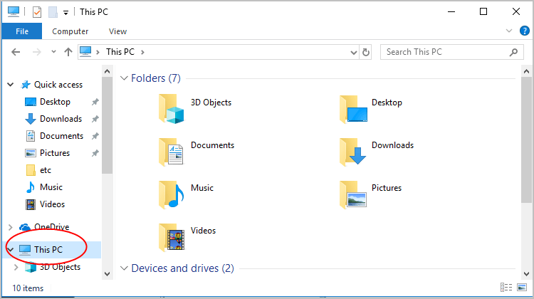This screenshot has height=299, width=534.
Task: Open the View ribbon tab
Action: point(117,31)
